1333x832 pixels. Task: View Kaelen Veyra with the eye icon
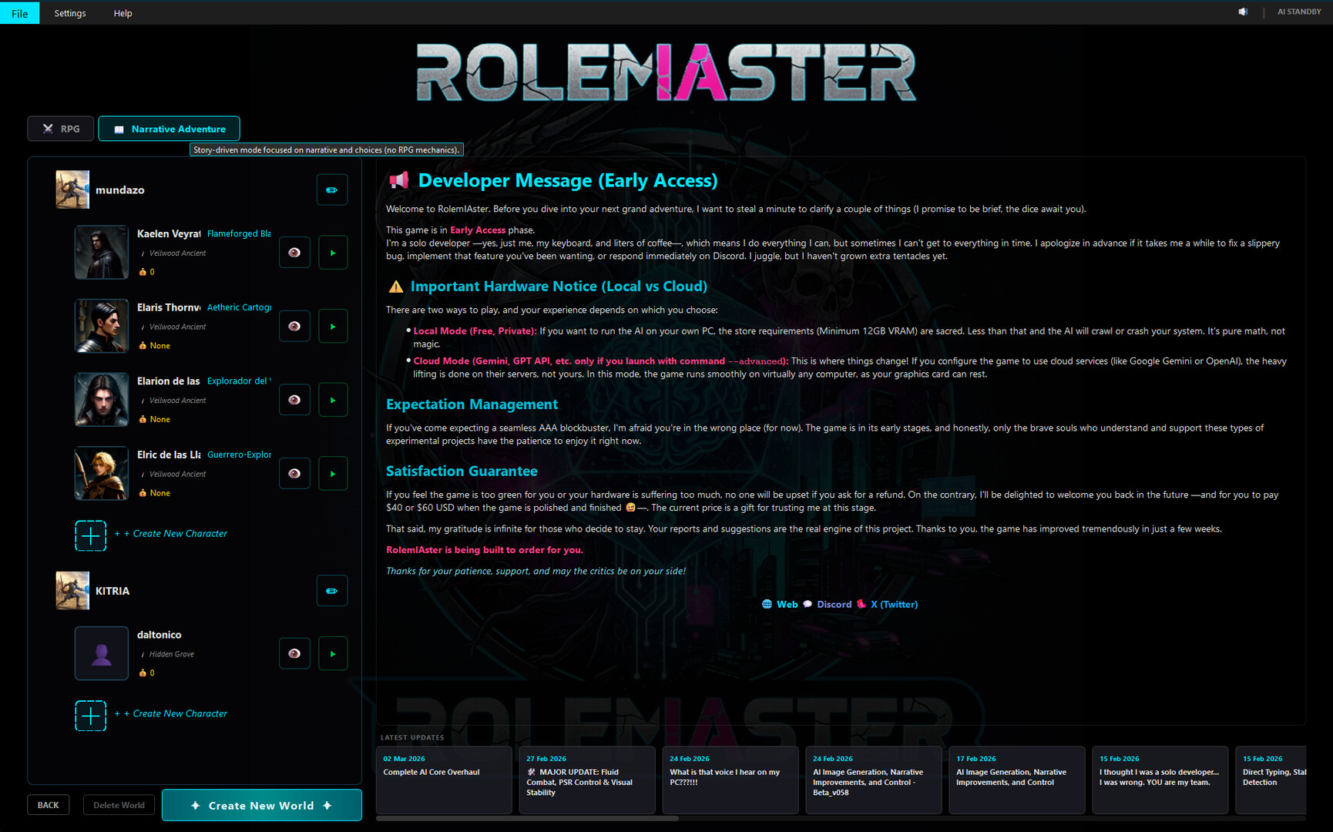(294, 253)
